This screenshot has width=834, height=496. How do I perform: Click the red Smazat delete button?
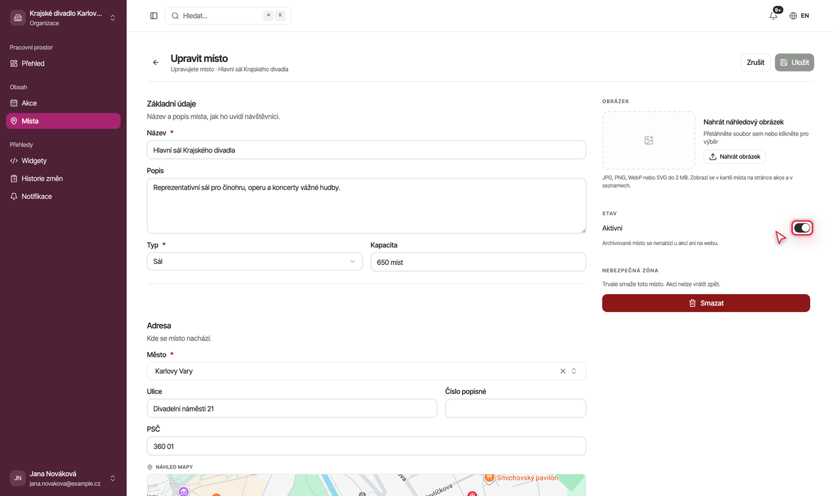(706, 303)
